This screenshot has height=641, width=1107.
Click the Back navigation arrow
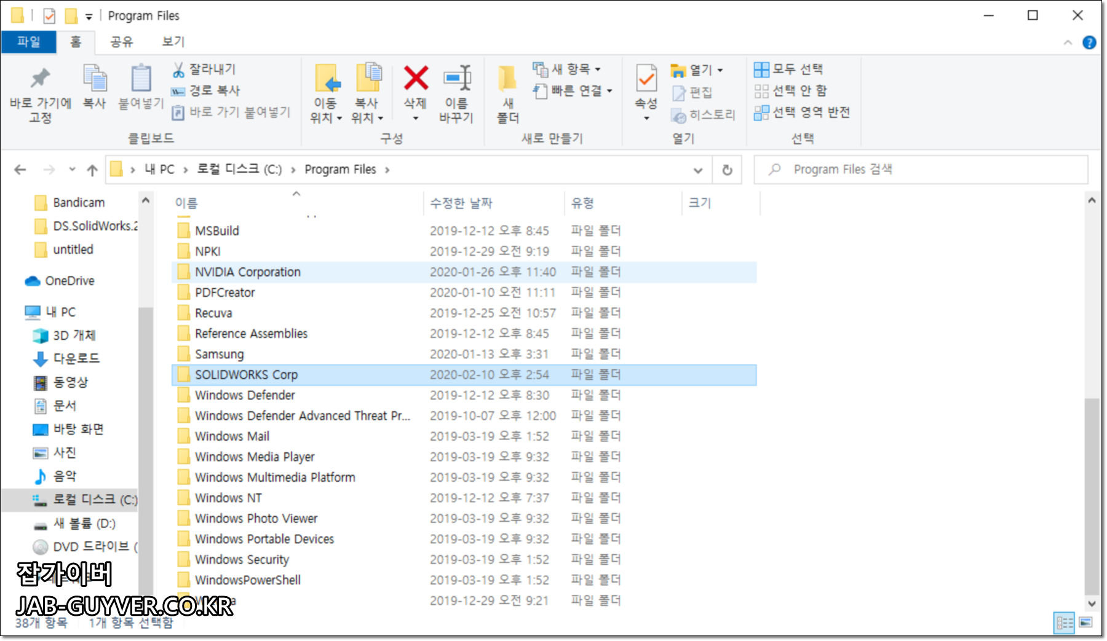coord(20,170)
